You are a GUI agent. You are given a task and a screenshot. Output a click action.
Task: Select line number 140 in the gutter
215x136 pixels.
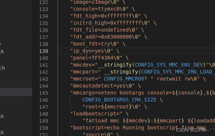(44, 58)
